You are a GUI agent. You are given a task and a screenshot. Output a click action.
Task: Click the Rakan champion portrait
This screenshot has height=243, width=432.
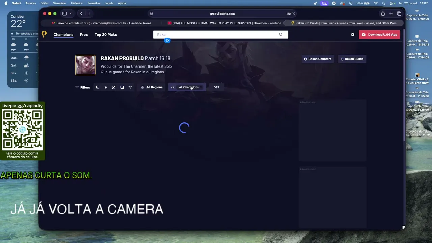85,65
